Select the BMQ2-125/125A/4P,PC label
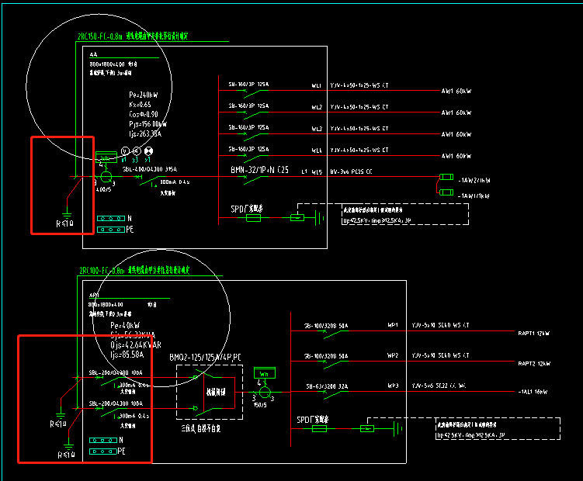583x481 pixels. (205, 358)
